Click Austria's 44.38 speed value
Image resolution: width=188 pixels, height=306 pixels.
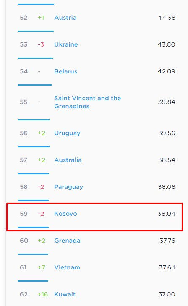[x=167, y=18]
